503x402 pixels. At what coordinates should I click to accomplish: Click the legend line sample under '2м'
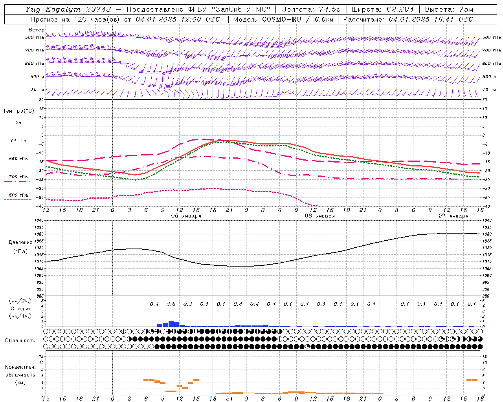click(18, 127)
